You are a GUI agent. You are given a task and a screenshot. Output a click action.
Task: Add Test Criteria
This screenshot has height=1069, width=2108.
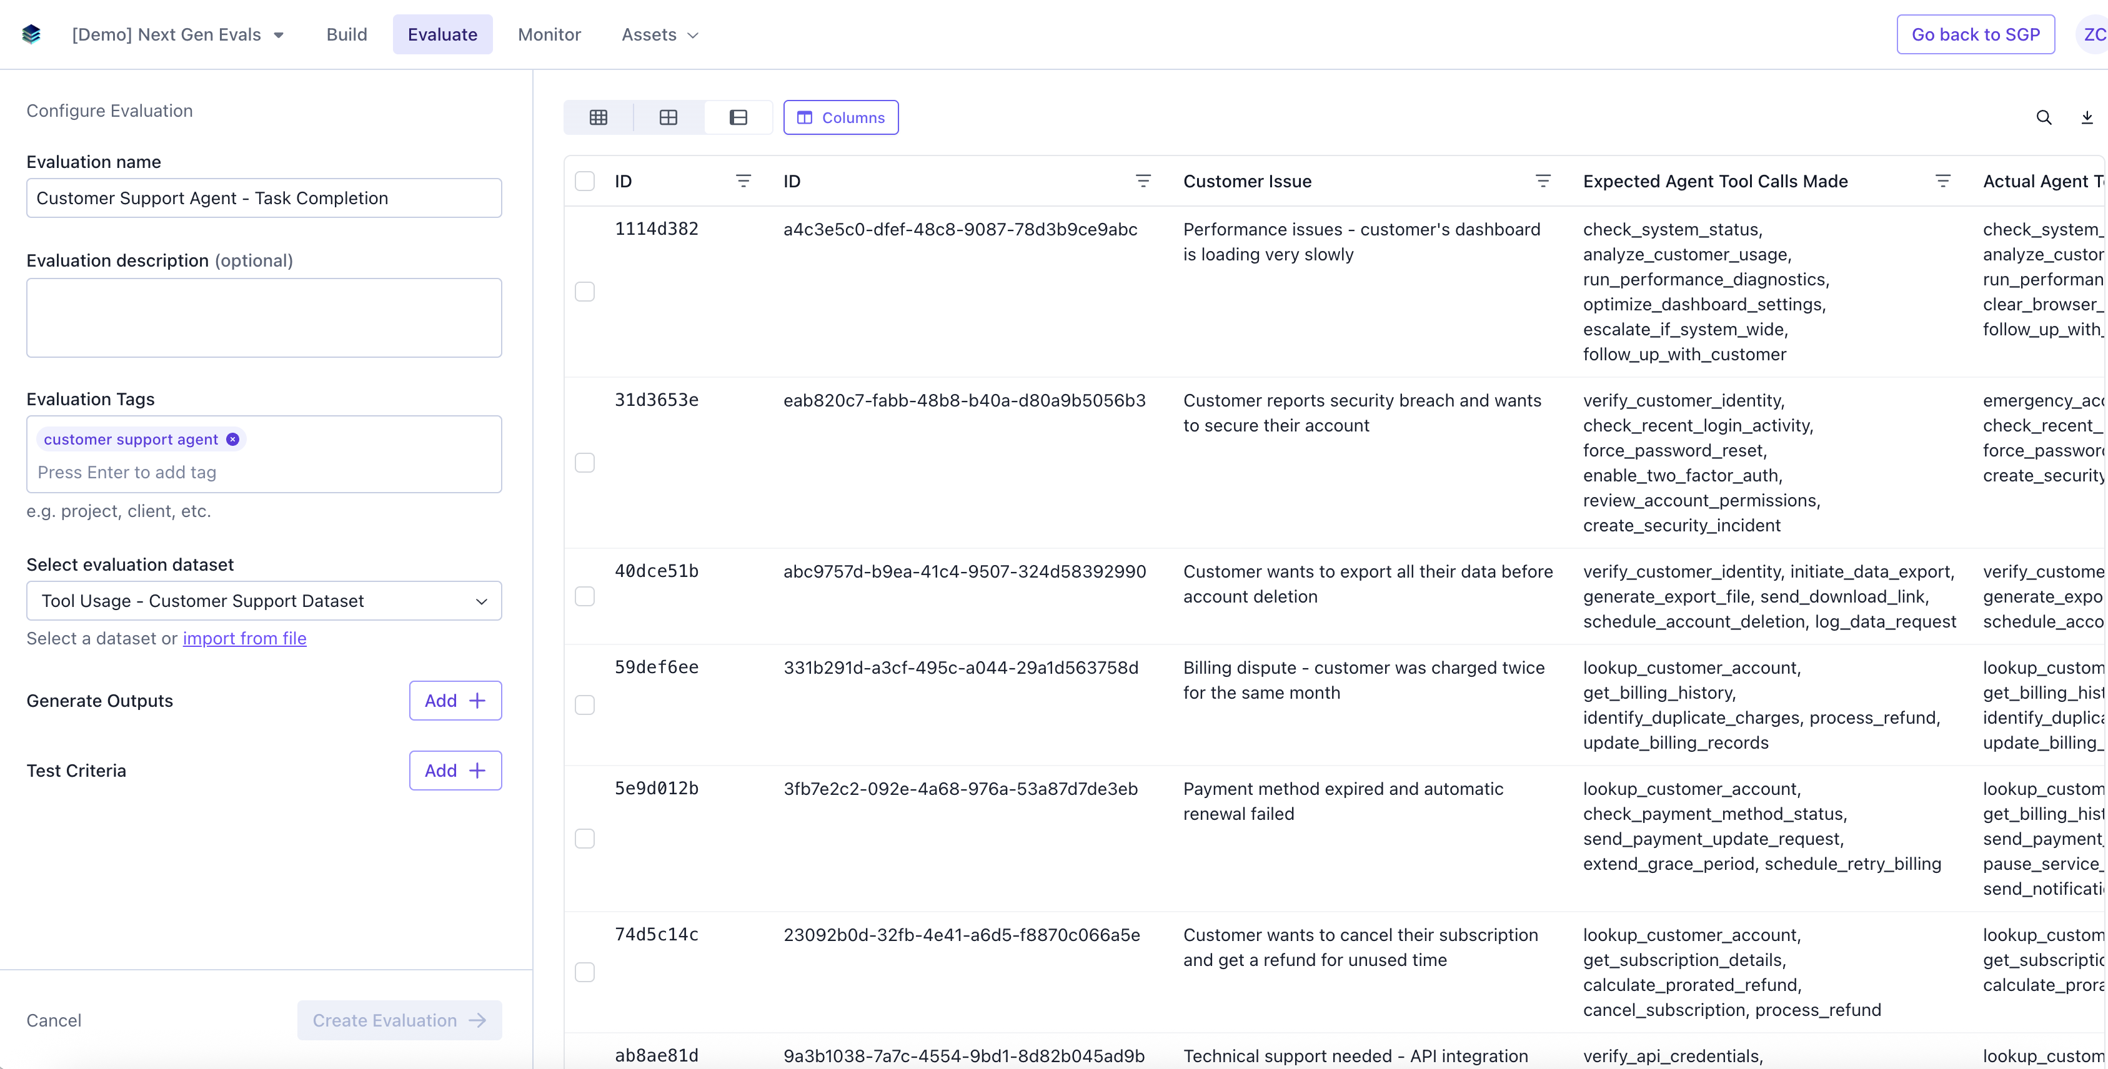tap(455, 771)
